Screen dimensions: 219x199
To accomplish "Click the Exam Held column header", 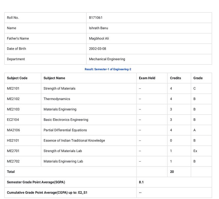I will coord(147,78).
